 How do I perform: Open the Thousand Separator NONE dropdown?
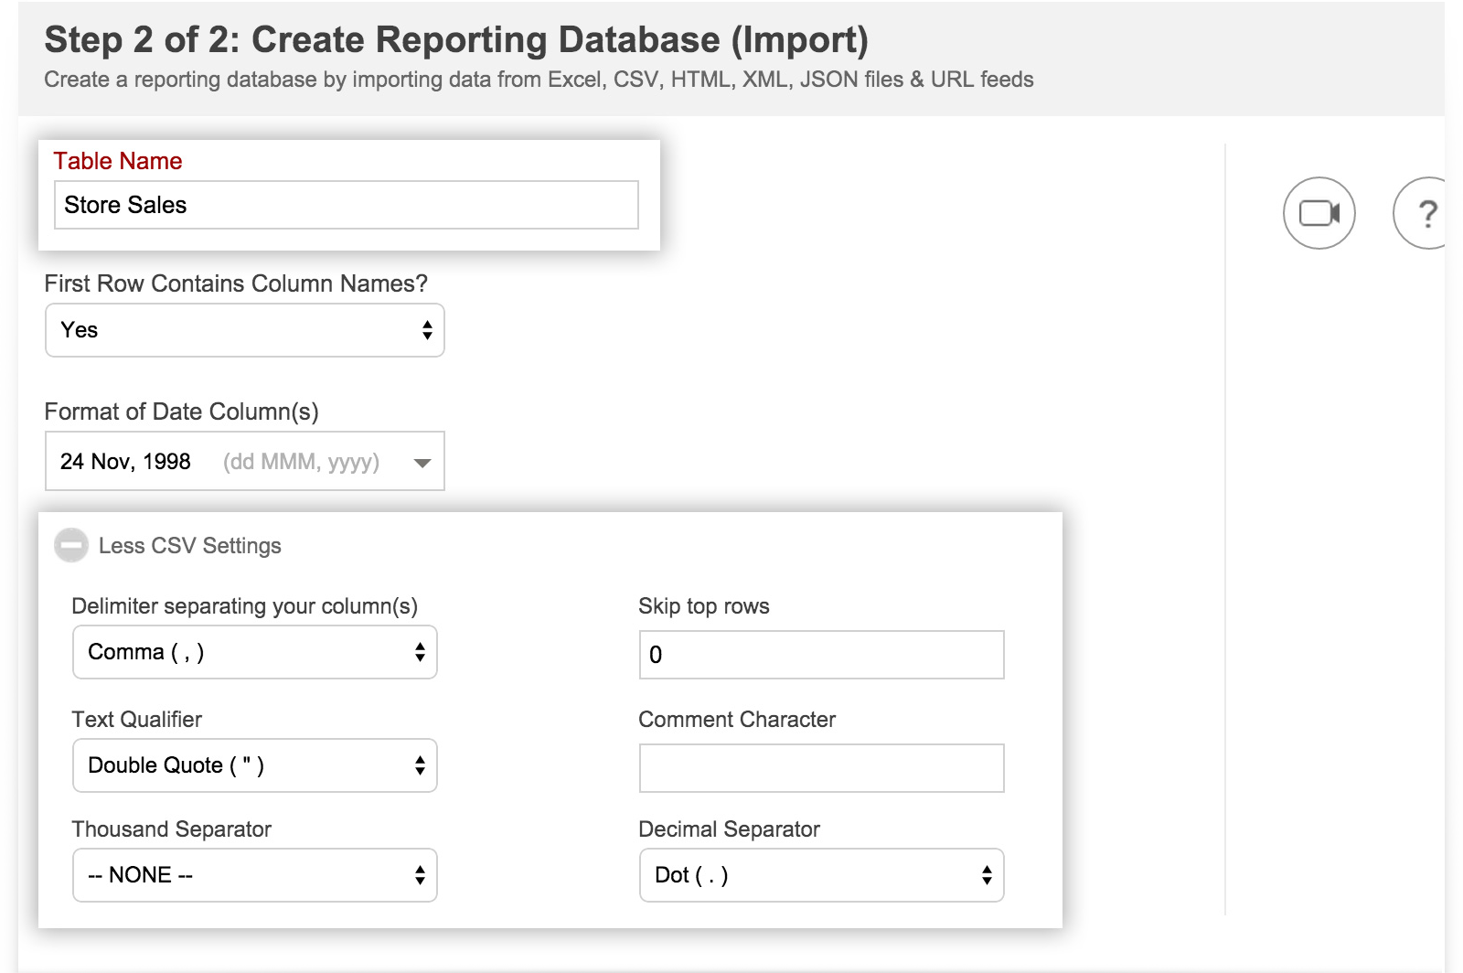pyautogui.click(x=254, y=875)
